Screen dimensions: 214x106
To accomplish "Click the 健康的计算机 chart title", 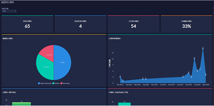I will tap(8, 39).
